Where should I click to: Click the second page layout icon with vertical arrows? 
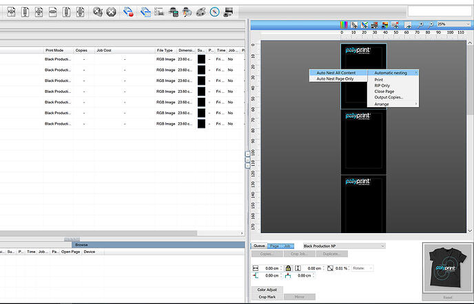pyautogui.click(x=25, y=12)
